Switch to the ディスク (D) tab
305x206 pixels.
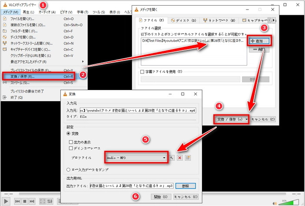[x=184, y=20]
